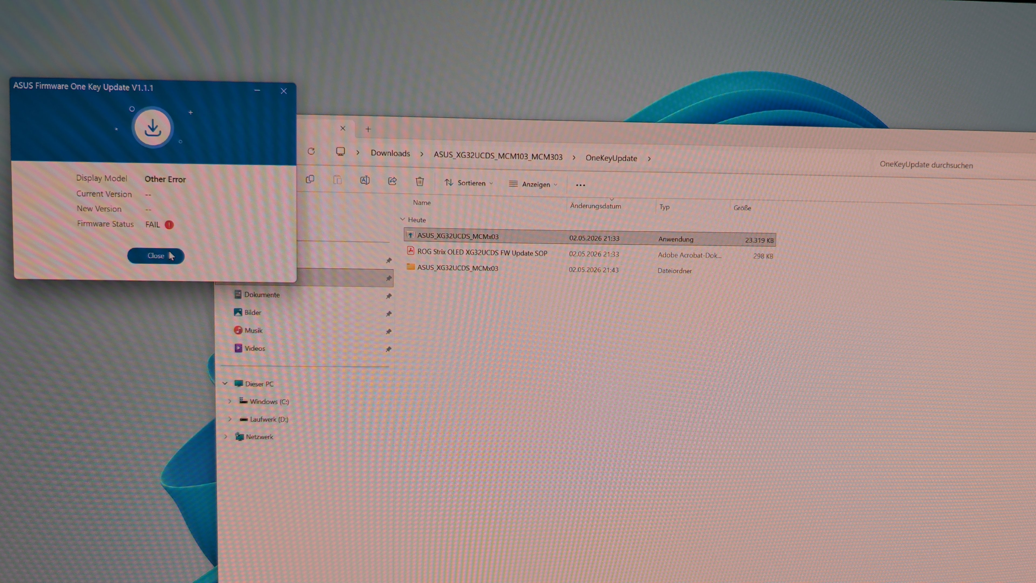This screenshot has width=1036, height=583.
Task: Open Bilder in the sidebar
Action: 253,313
